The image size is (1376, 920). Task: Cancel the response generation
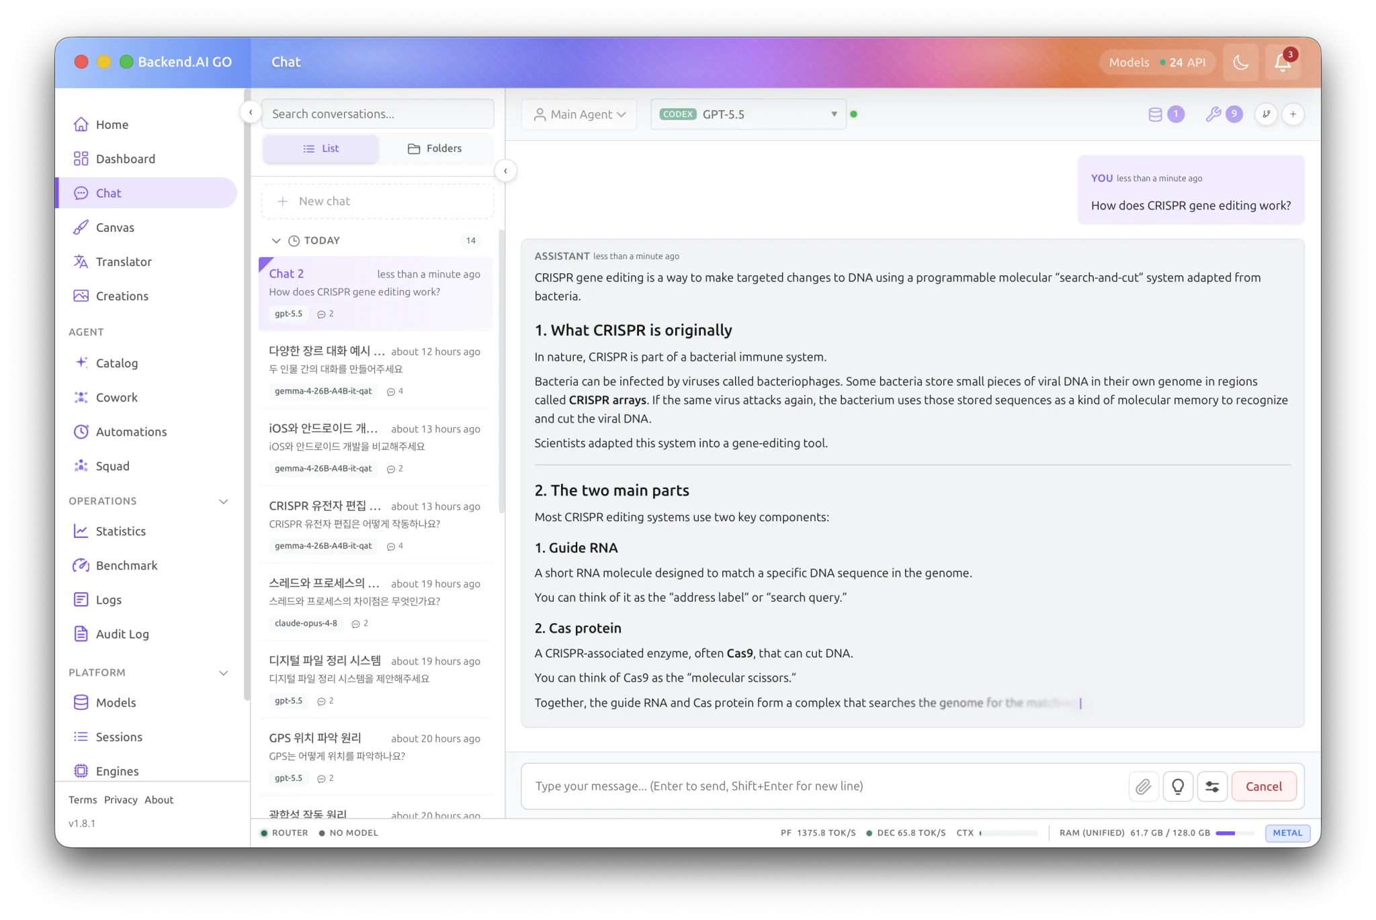coord(1263,786)
